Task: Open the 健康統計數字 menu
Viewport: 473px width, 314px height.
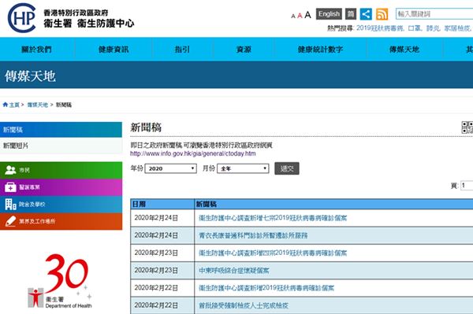Action: [x=320, y=50]
